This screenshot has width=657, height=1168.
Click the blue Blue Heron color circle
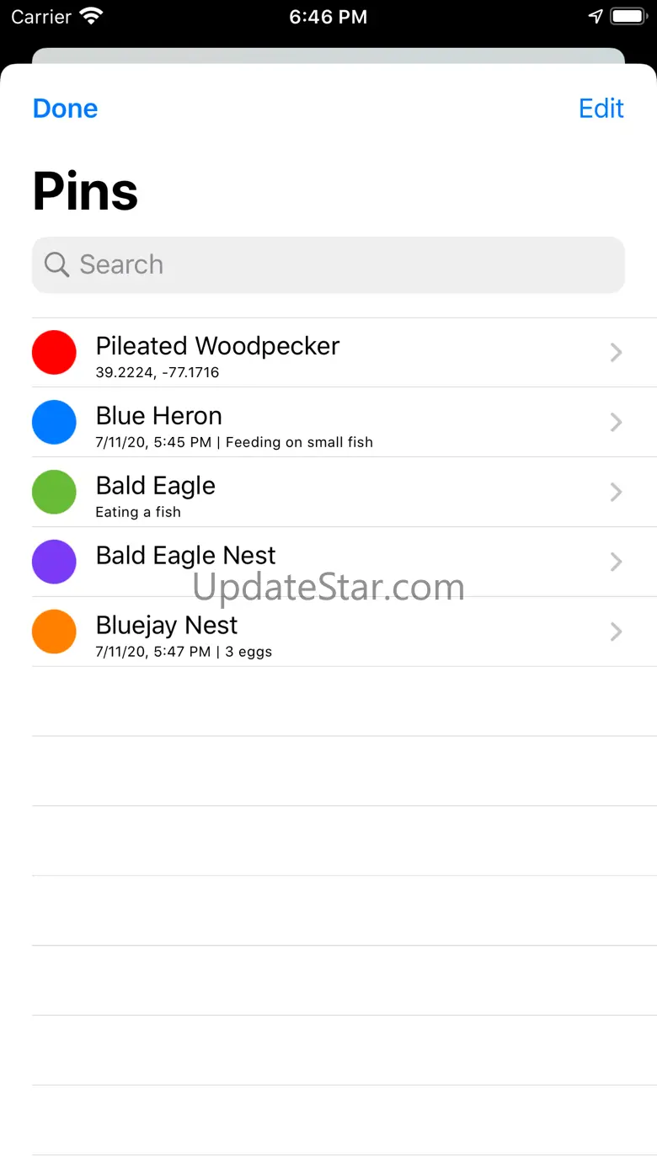[54, 422]
